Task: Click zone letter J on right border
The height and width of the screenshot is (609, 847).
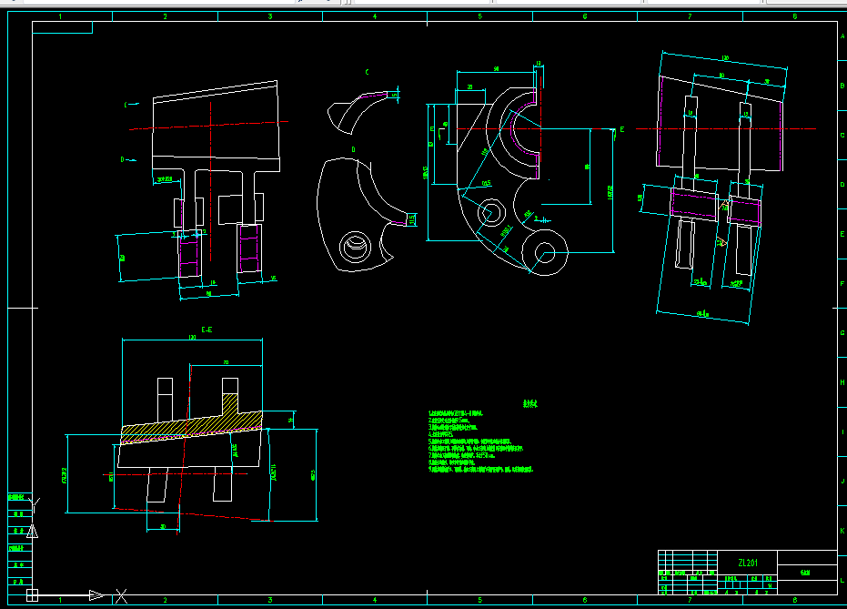Action: tap(842, 481)
